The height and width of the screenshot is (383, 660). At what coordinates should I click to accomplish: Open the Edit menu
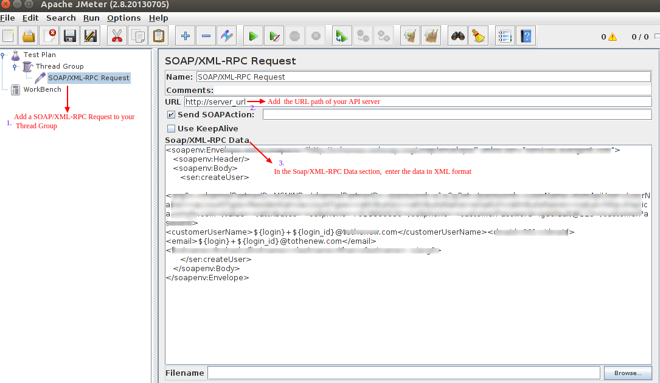30,18
